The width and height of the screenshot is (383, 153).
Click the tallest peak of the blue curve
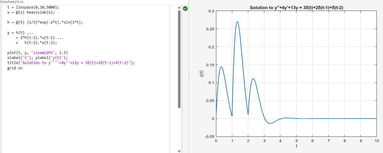pyautogui.click(x=237, y=22)
